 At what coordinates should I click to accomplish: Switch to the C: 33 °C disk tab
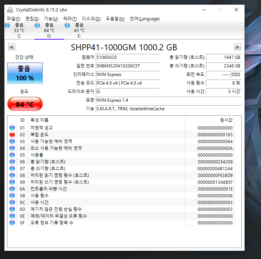tap(19, 31)
